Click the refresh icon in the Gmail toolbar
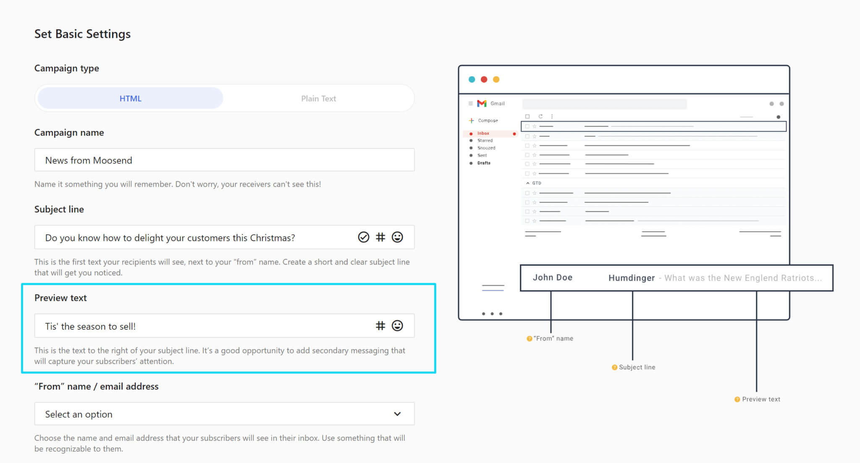This screenshot has width=860, height=463. 541,116
